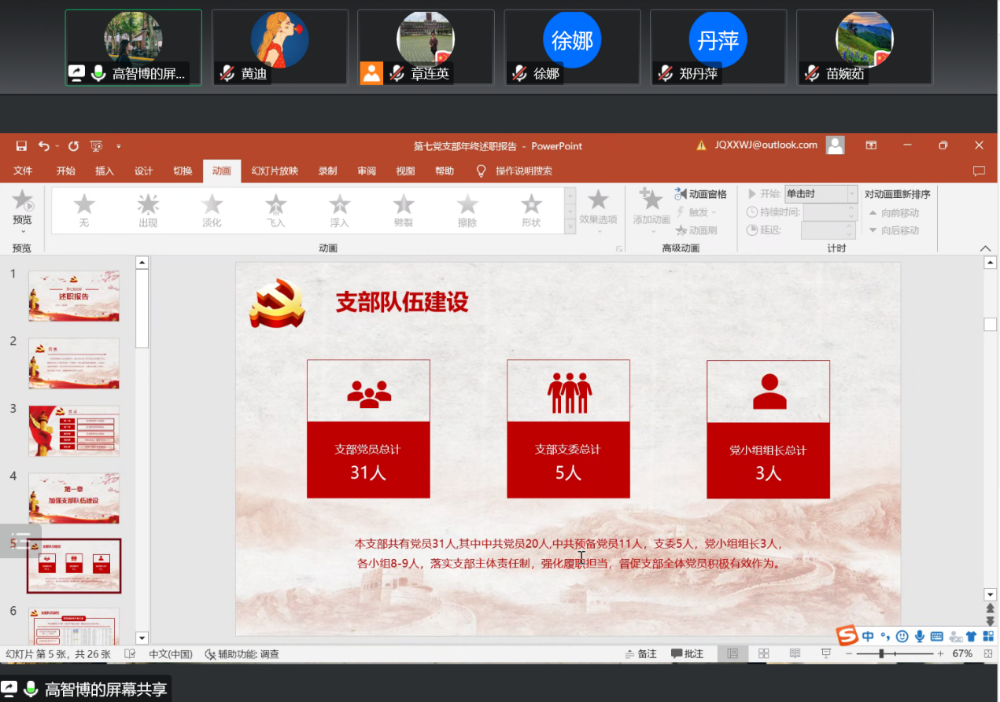Click the zoom in plus button

click(940, 654)
